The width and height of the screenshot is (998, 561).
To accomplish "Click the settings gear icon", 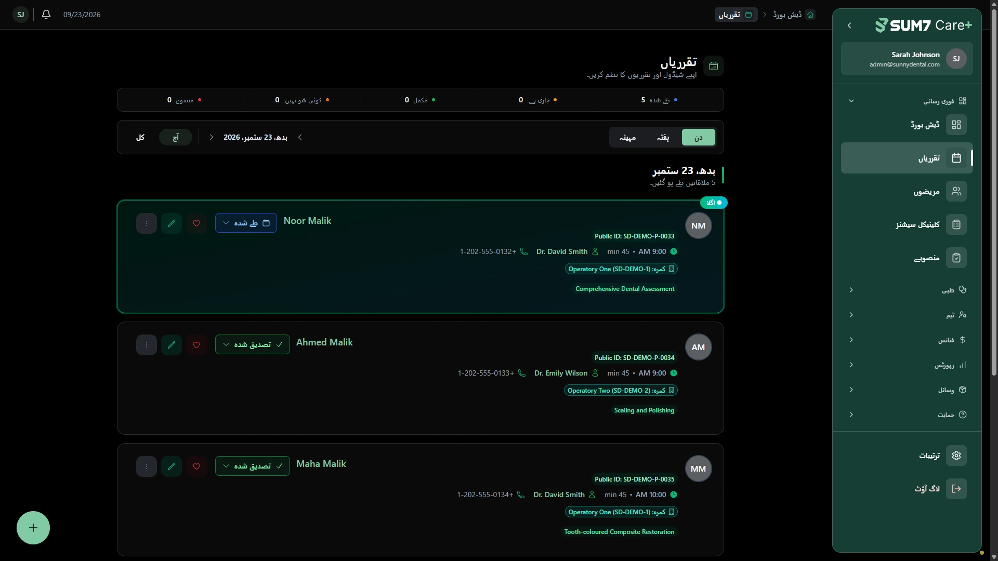I will pyautogui.click(x=956, y=456).
